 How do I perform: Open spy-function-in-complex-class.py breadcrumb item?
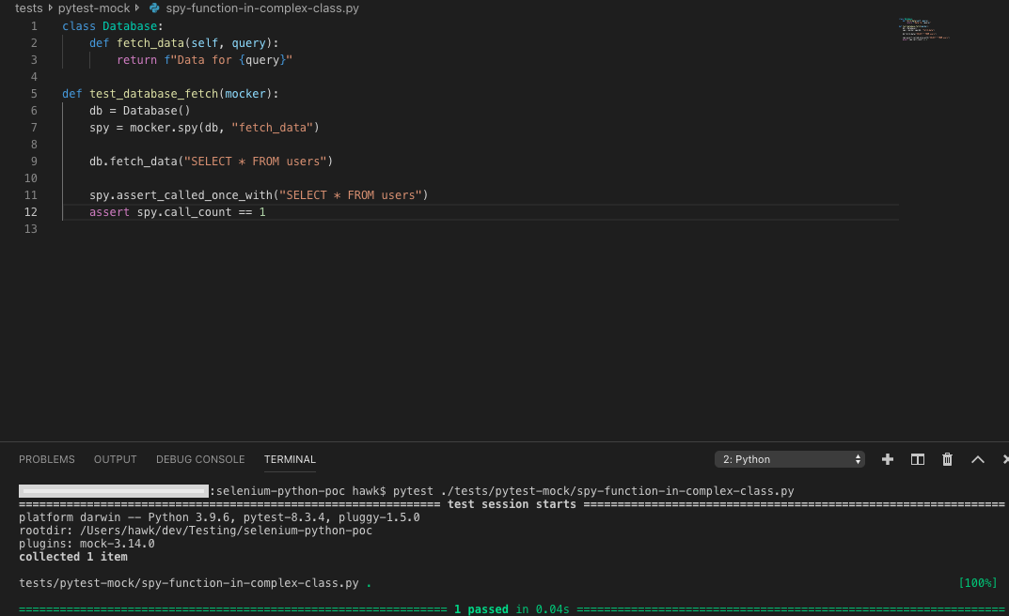(262, 8)
